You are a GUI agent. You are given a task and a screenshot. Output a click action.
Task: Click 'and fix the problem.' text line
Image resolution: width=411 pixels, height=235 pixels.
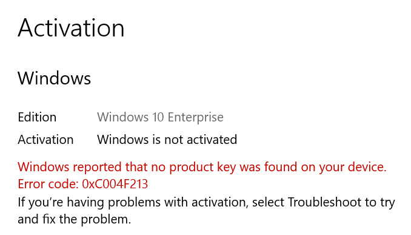(74, 219)
